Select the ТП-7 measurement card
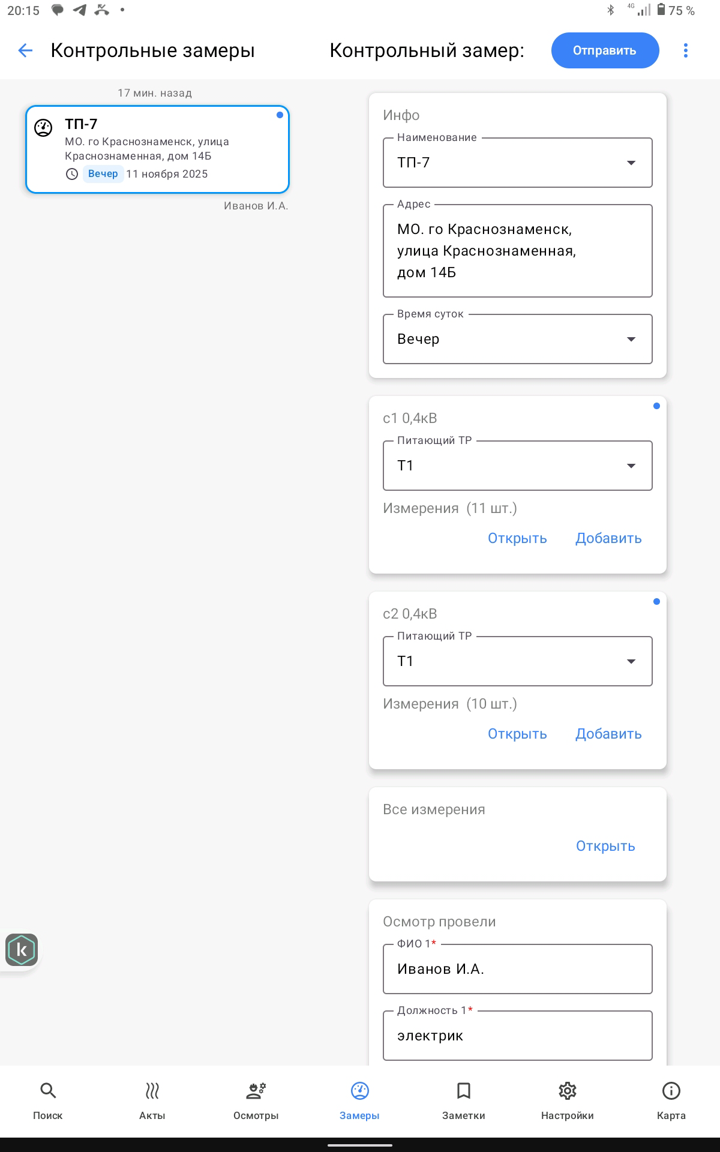Image resolution: width=720 pixels, height=1152 pixels. pos(157,149)
